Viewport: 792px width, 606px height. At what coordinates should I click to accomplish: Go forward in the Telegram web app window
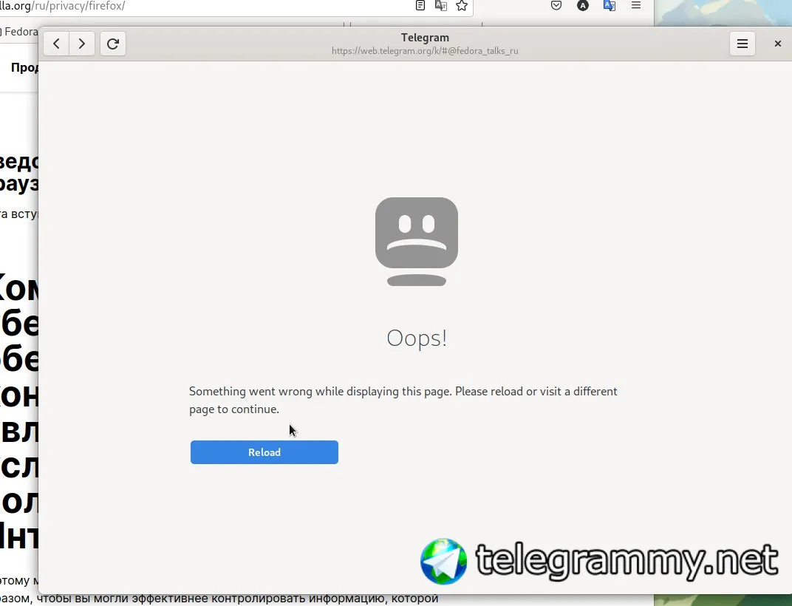click(x=82, y=44)
